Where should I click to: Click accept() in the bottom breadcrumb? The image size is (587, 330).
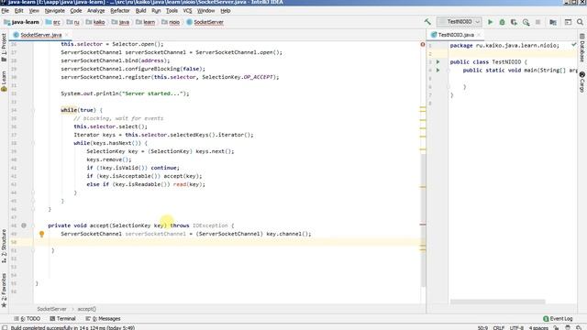tap(87, 309)
